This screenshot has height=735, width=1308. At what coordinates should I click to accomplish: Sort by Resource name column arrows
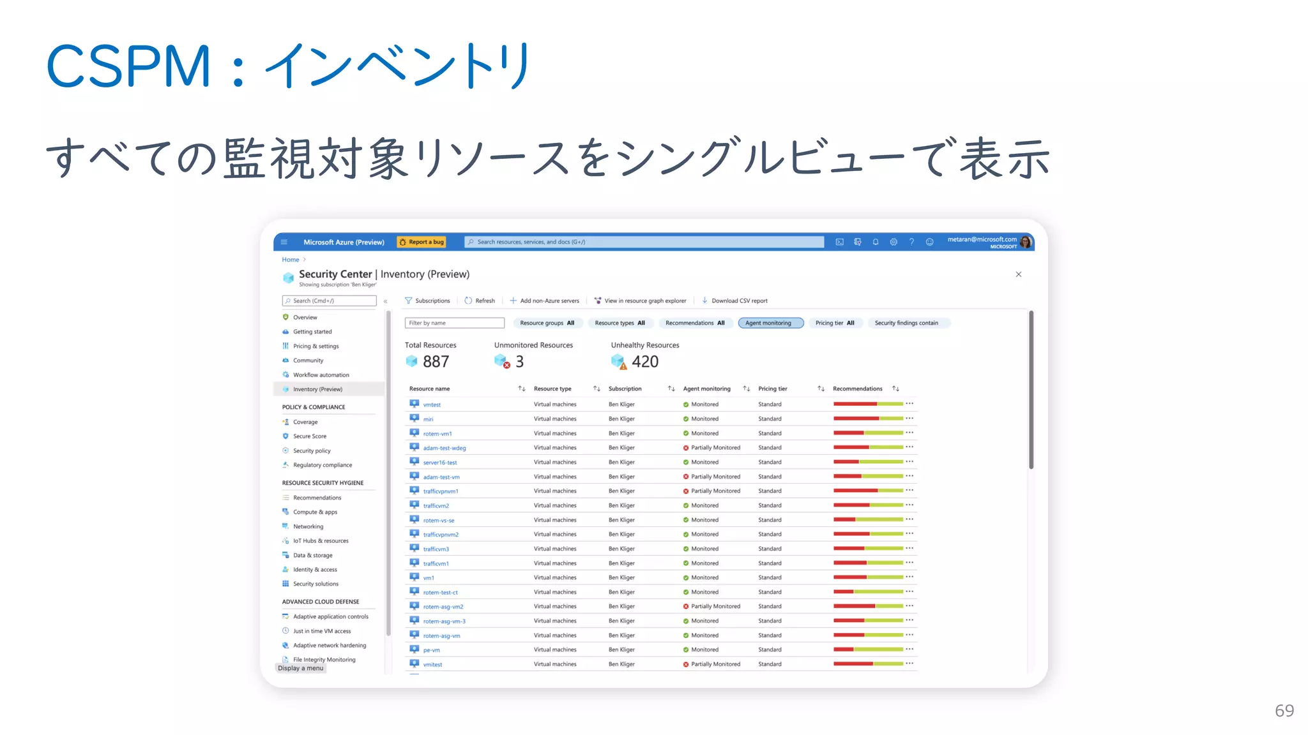coord(522,389)
